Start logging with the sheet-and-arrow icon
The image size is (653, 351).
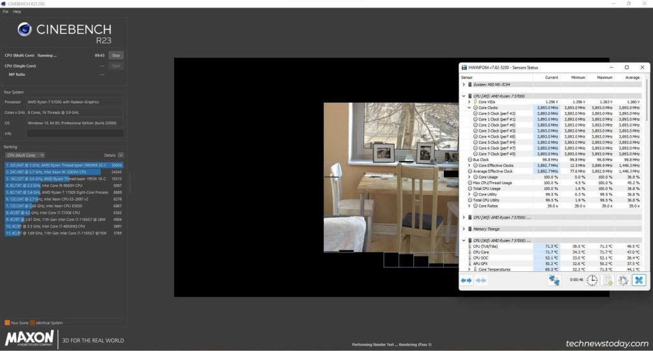coord(608,280)
